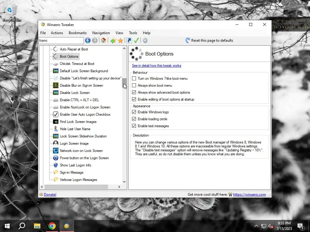Click the grey forward arrow button

pyautogui.click(x=95, y=40)
